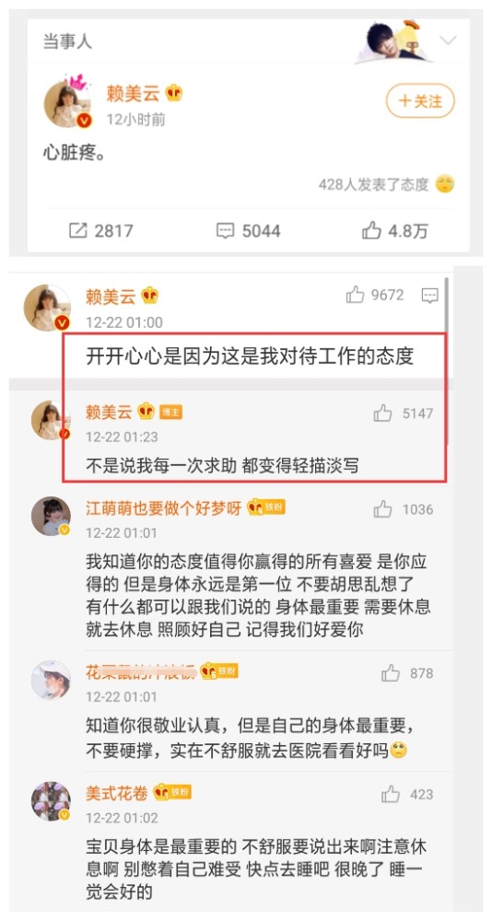Image resolution: width=492 pixels, height=921 pixels.
Task: Click the repost icon showing 2817
Action: pyautogui.click(x=77, y=230)
